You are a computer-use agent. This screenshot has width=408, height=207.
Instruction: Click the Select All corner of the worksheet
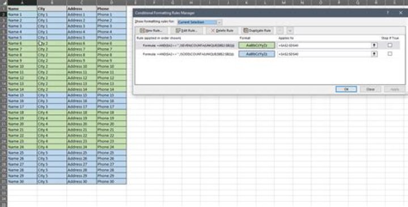tap(3, 3)
